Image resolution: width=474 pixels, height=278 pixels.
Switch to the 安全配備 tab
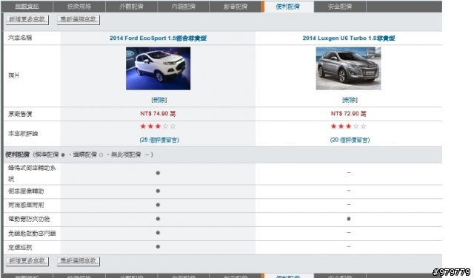click(340, 7)
